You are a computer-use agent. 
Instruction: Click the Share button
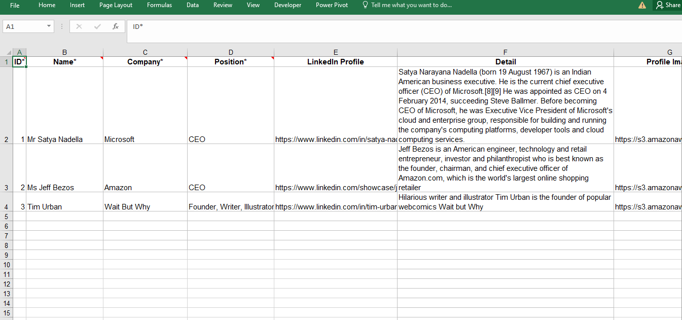point(668,5)
